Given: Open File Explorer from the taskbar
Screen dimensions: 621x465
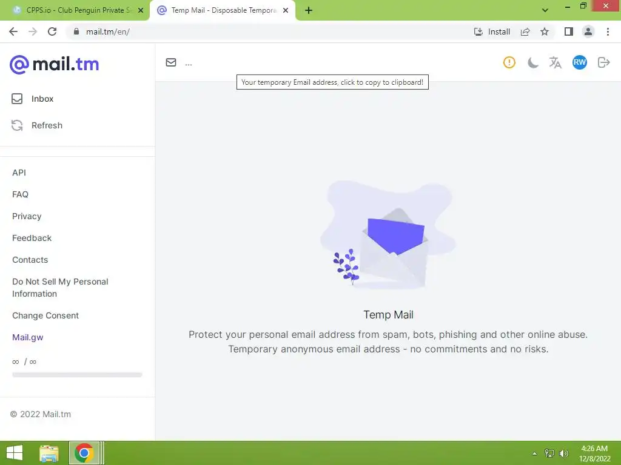Looking at the screenshot, I should [49, 453].
